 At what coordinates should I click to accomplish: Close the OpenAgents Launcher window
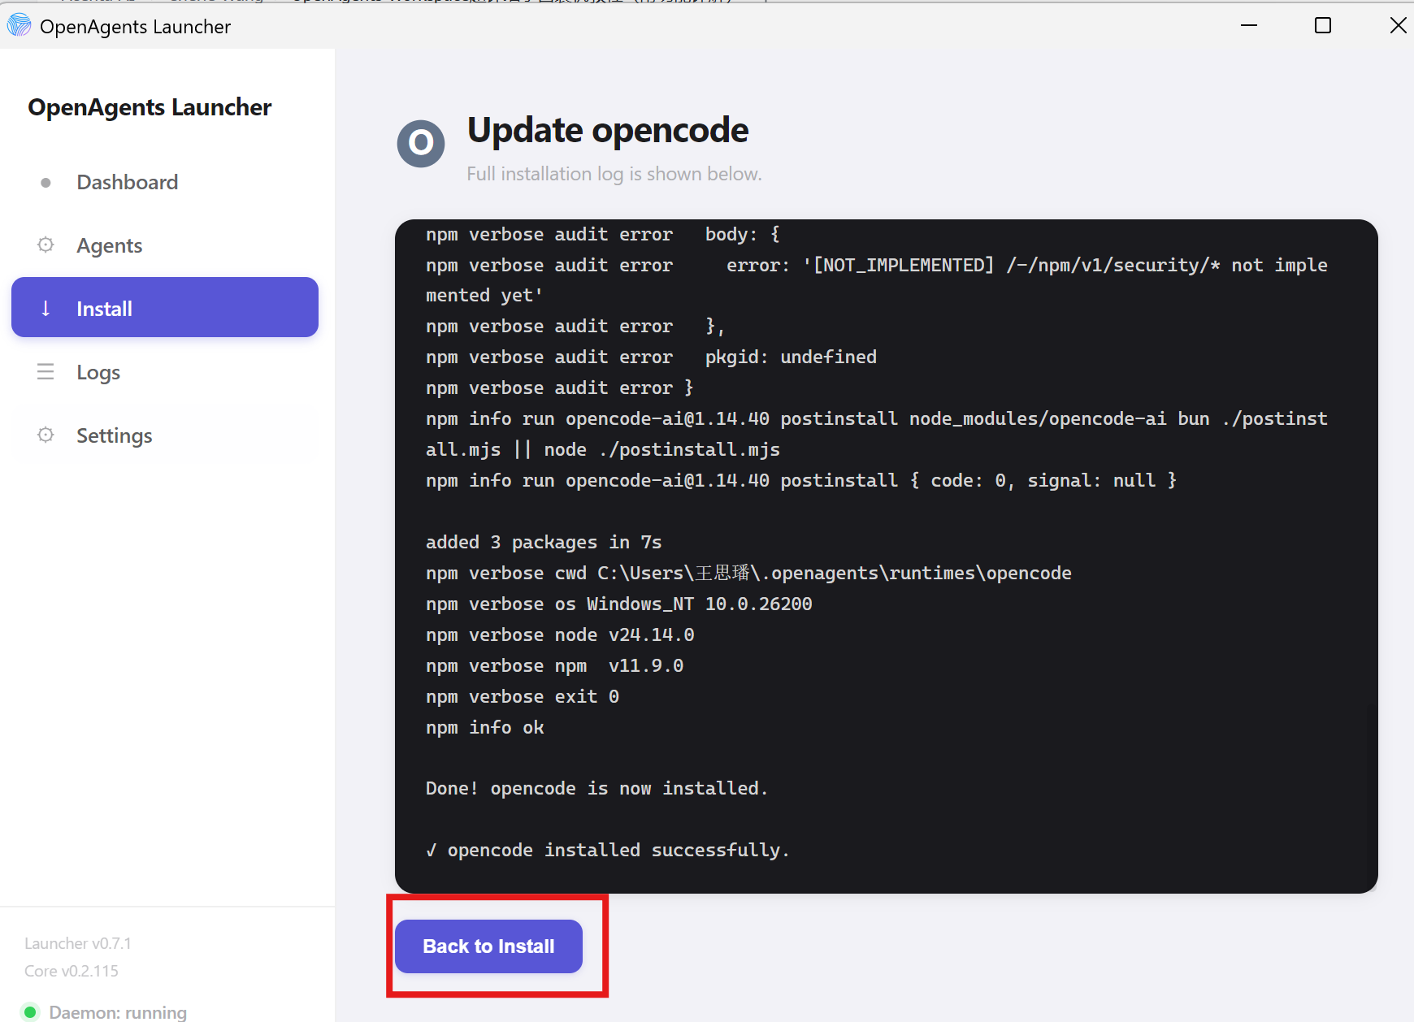click(x=1398, y=26)
